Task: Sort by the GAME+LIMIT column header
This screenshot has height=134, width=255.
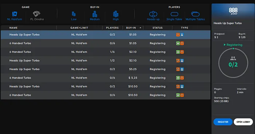Action: coord(79,28)
